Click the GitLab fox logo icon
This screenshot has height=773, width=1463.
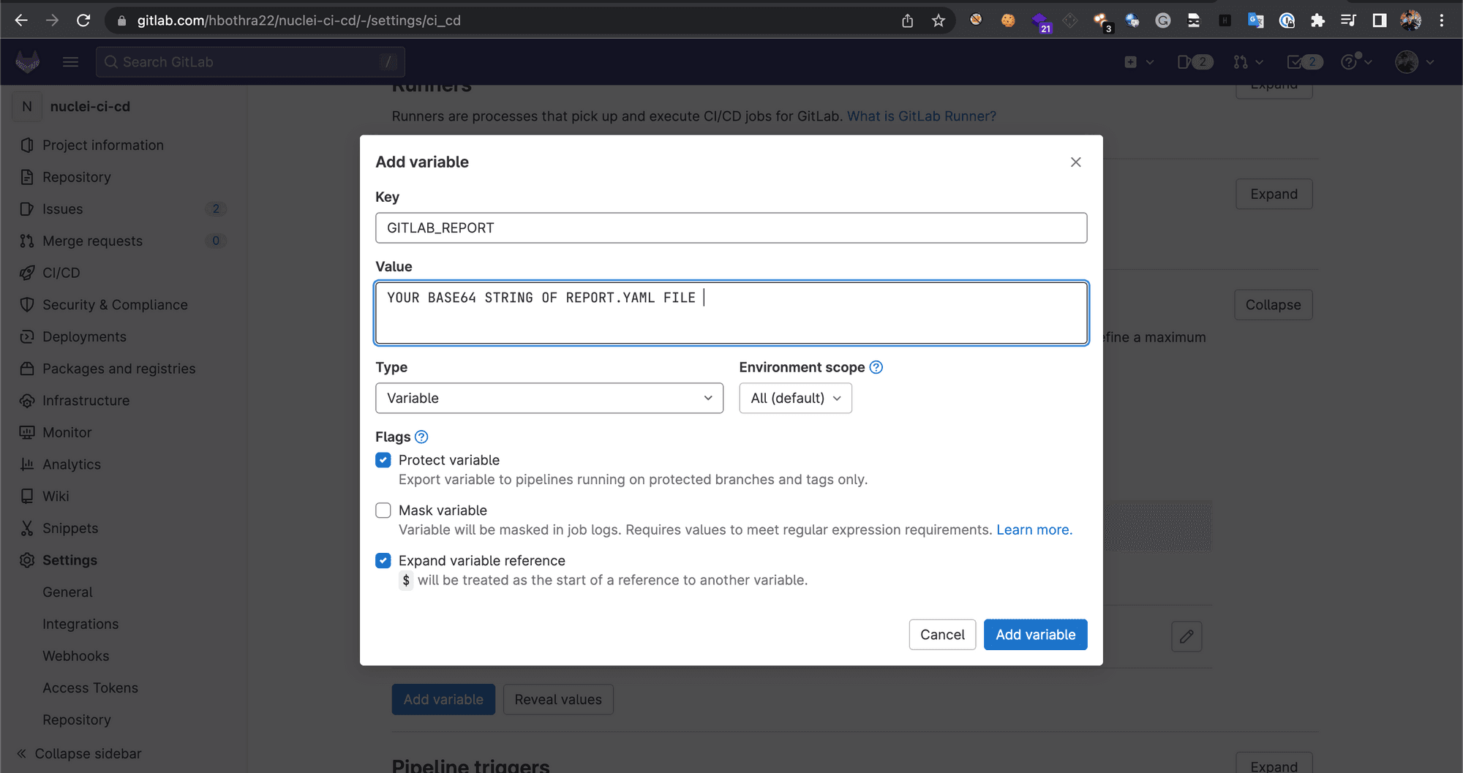coord(28,62)
